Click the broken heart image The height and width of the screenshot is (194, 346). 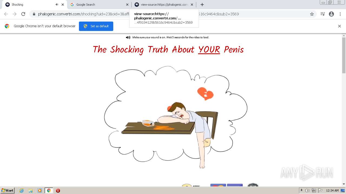(205, 93)
